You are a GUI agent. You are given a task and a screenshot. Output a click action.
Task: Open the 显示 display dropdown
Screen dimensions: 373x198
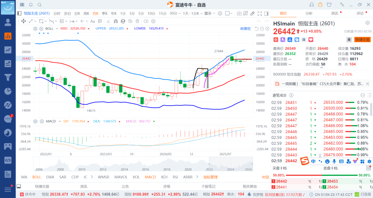click(x=210, y=13)
